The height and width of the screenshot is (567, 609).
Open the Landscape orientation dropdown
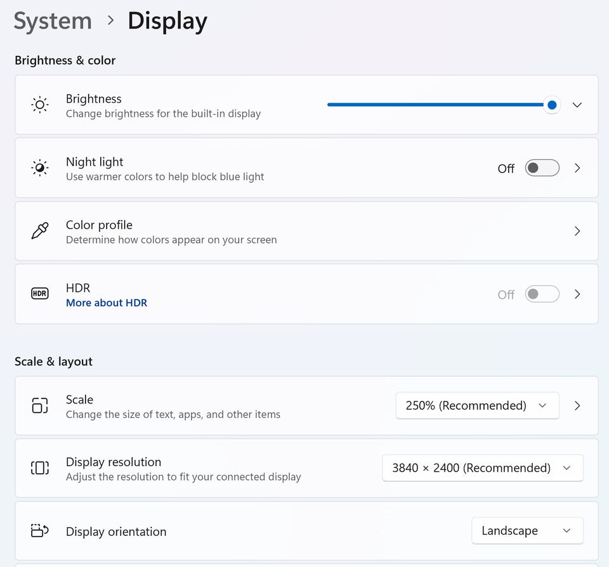point(527,531)
